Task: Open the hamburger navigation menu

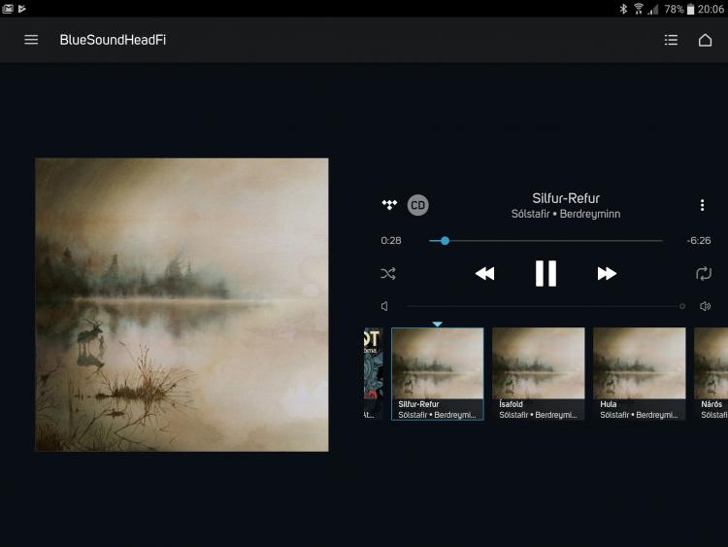Action: [31, 40]
